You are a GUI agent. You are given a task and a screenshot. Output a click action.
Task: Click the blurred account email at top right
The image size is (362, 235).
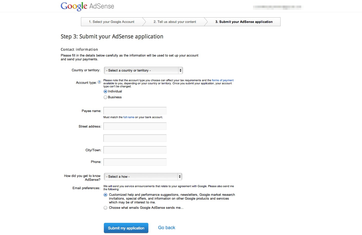(277, 7)
